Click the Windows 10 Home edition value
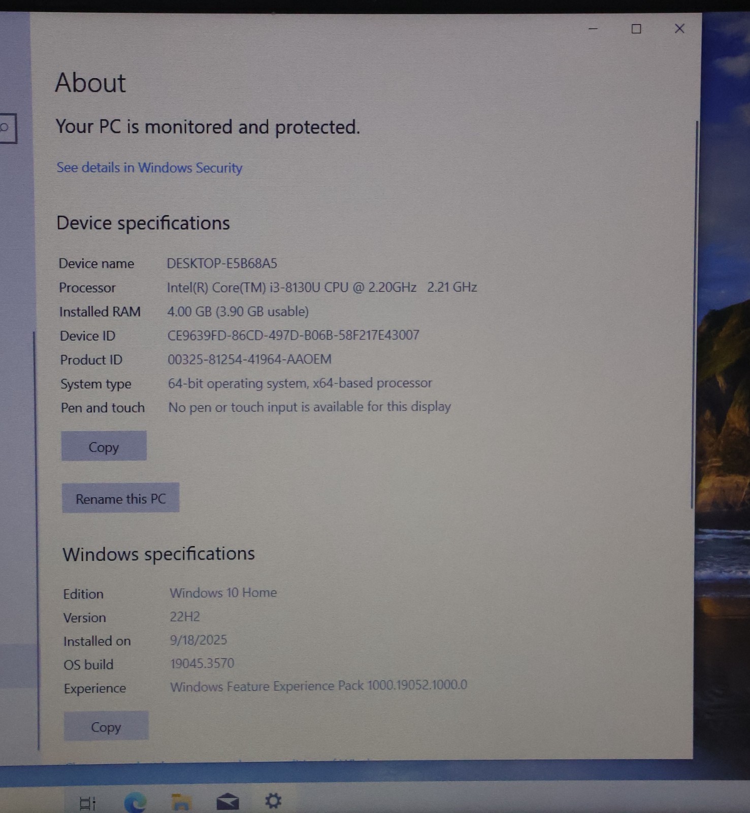Viewport: 750px width, 813px height. (223, 593)
